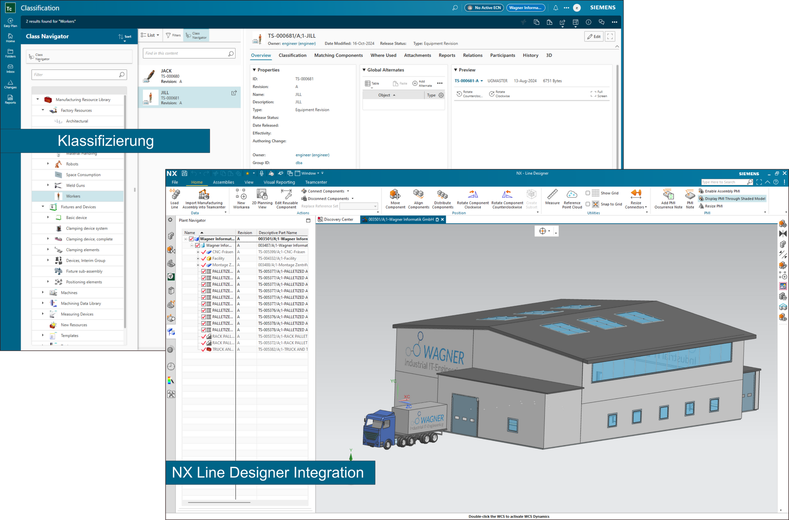Open Import Manufacturing Assembly into Teamcenter
789x520 pixels.
pos(204,194)
